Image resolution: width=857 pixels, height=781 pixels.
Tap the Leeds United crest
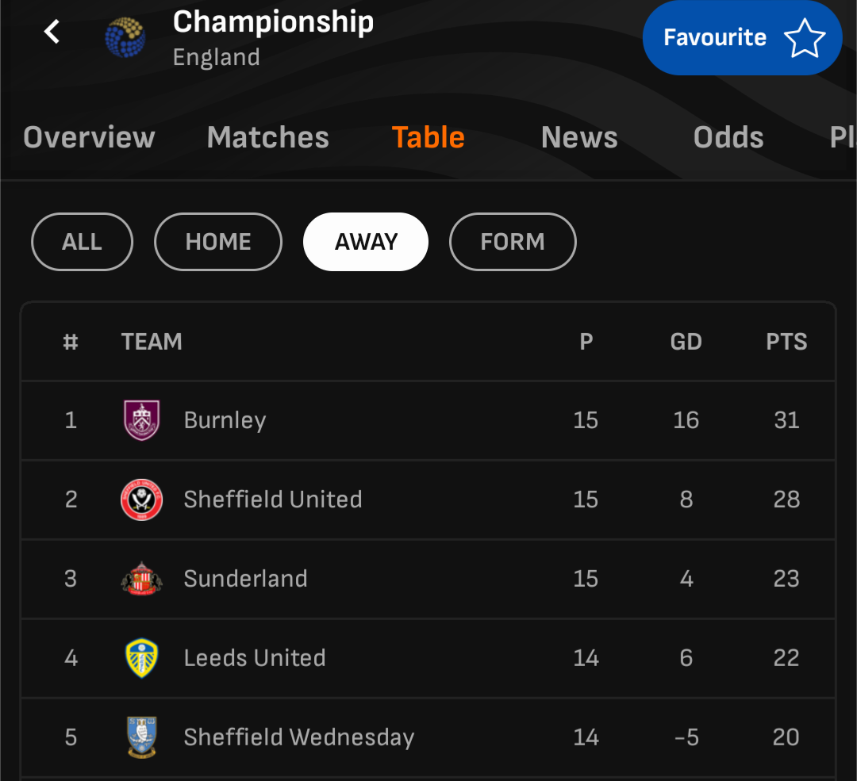tap(142, 658)
